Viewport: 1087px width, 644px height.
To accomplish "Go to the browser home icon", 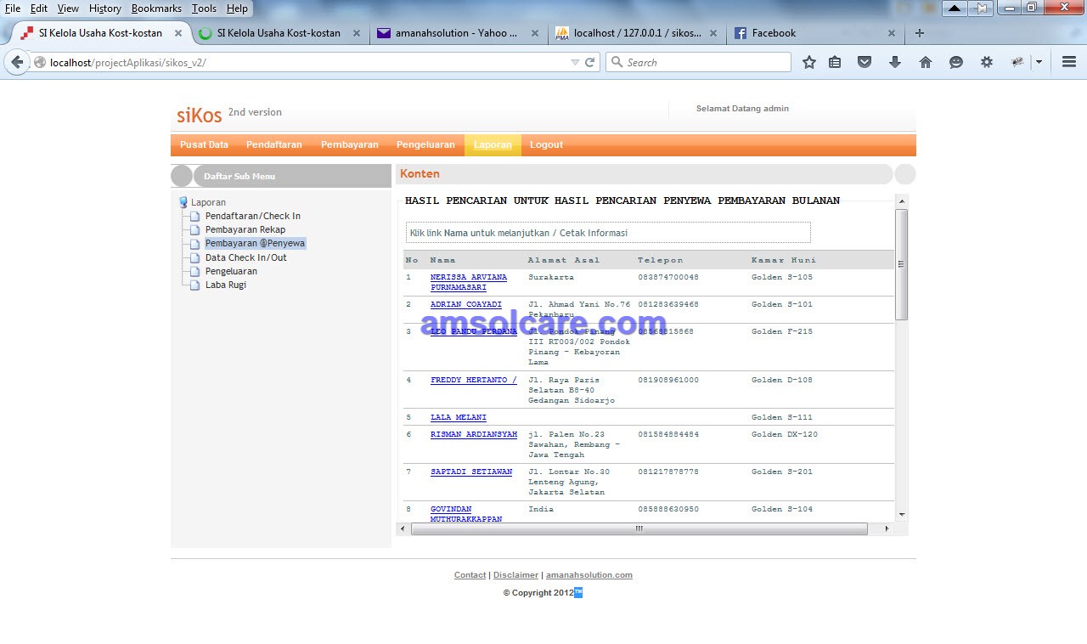I will 926,62.
